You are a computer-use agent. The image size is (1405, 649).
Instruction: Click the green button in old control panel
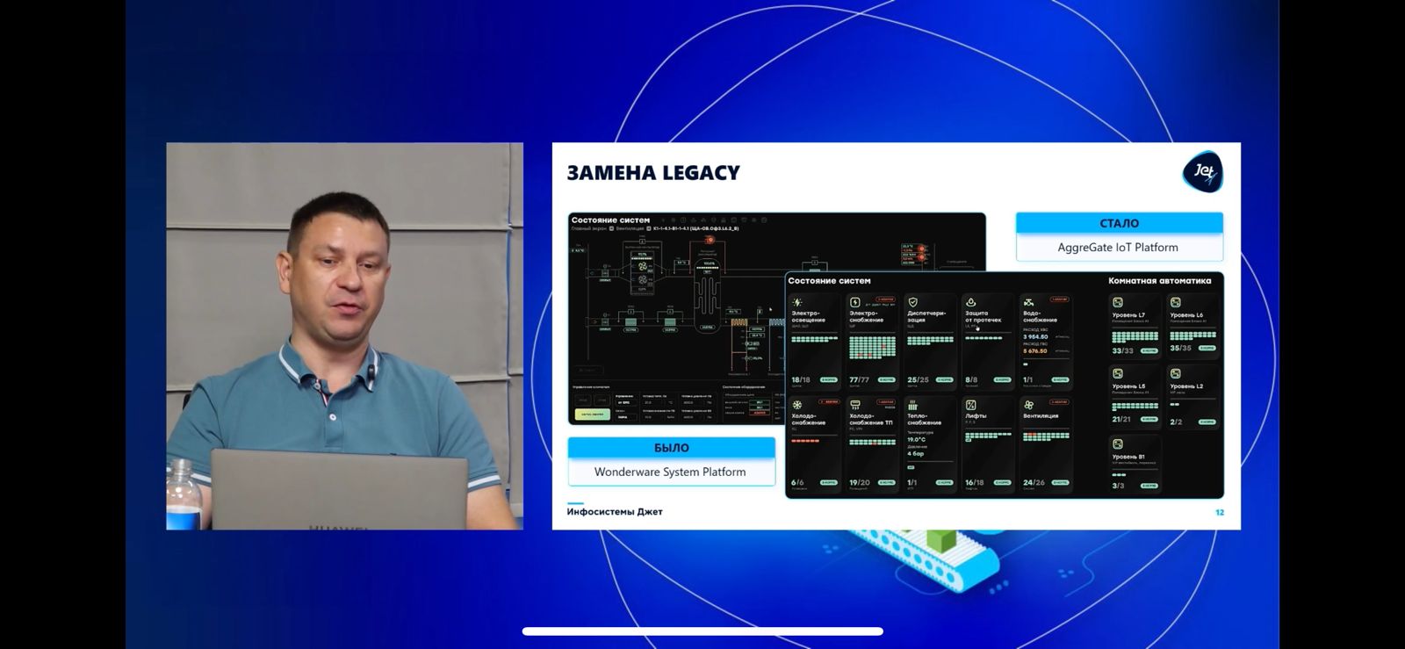pyautogui.click(x=591, y=414)
